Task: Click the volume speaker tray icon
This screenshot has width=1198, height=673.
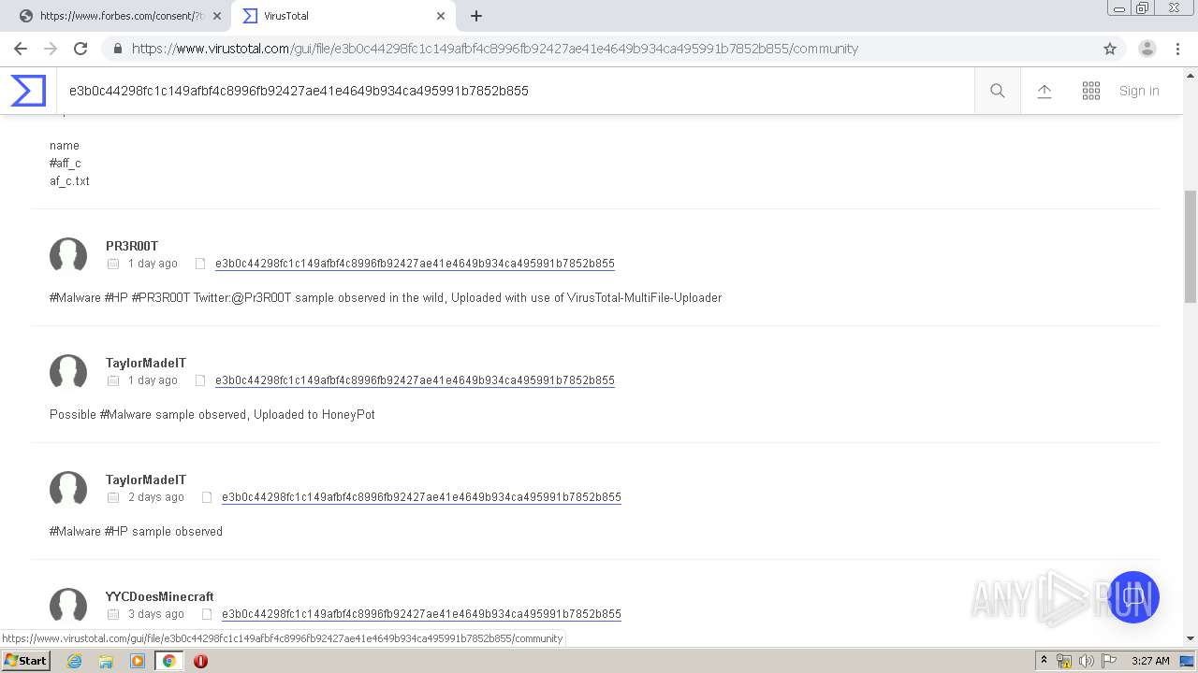Action: coord(1086,661)
